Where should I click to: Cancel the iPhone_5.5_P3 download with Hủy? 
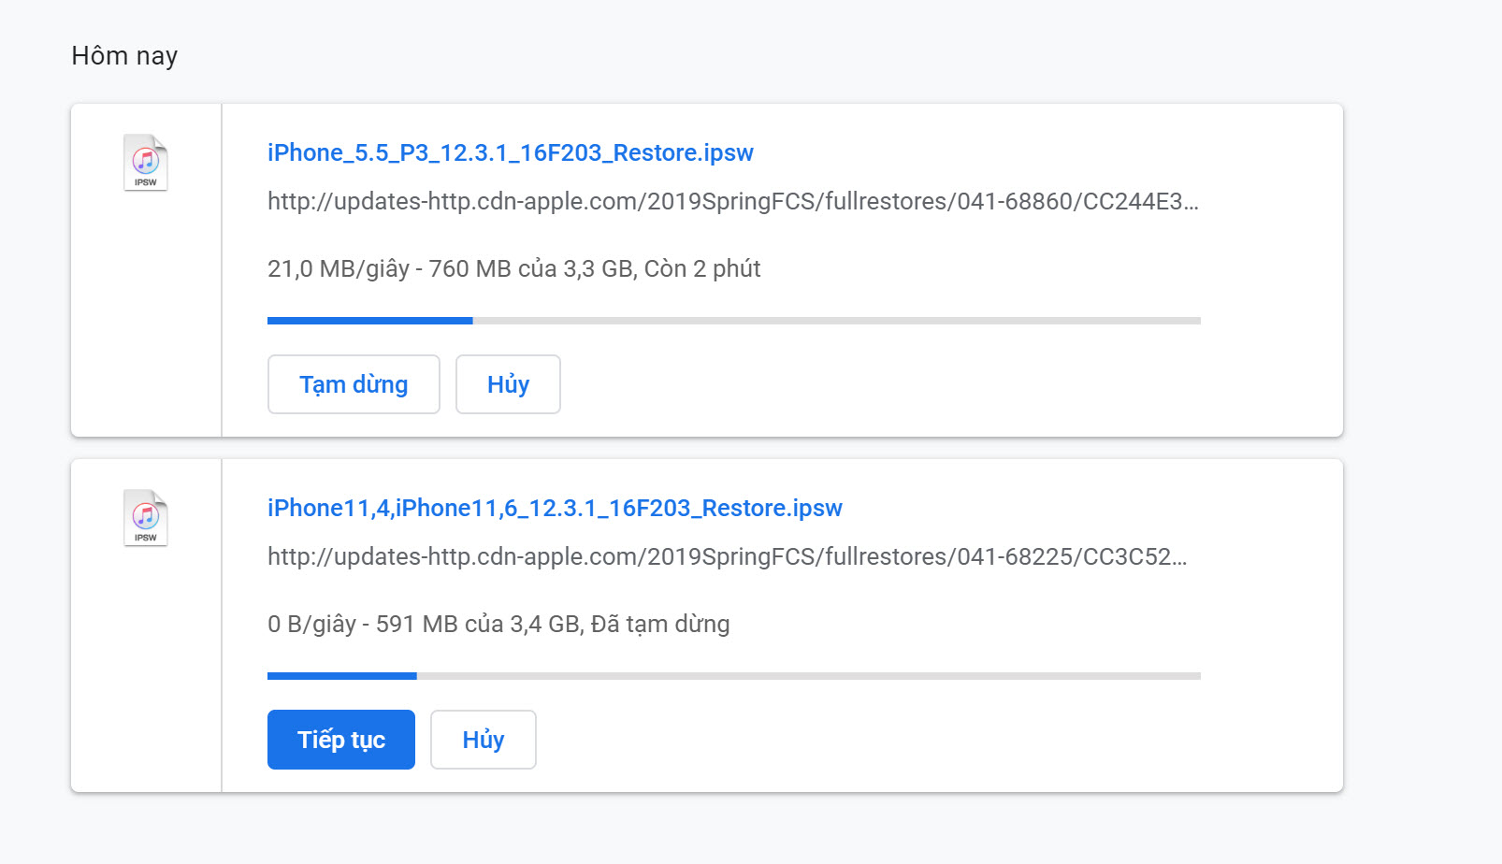tap(508, 384)
